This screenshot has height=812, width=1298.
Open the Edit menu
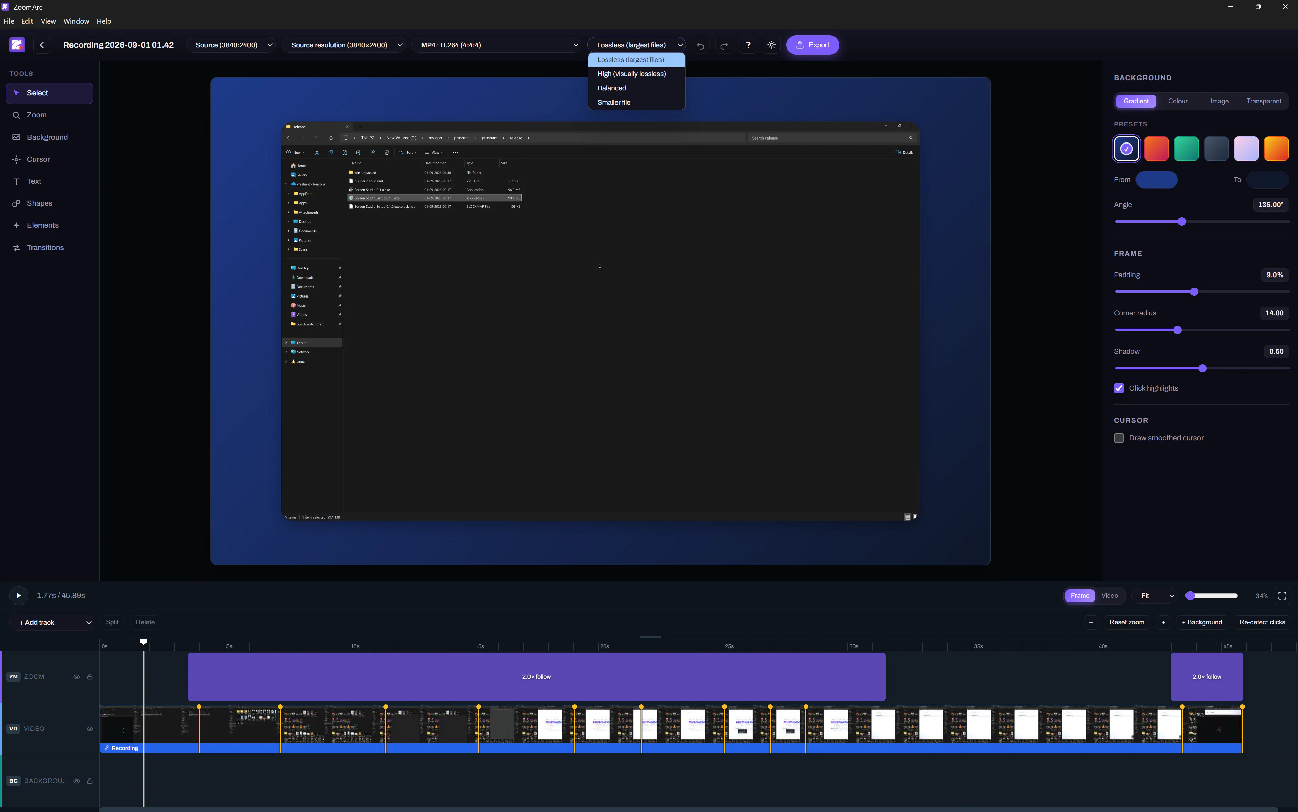[x=27, y=21]
